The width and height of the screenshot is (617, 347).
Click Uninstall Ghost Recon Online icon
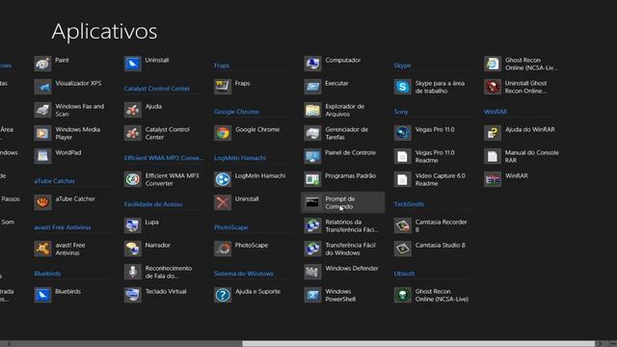click(493, 87)
